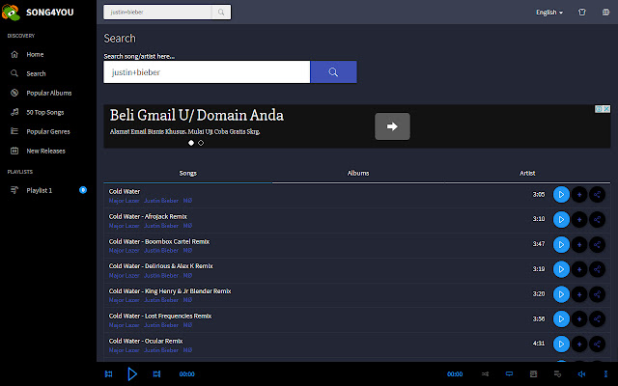The image size is (618, 386).
Task: Play Cold Water - Delirious & Alex K Remix
Action: (561, 269)
